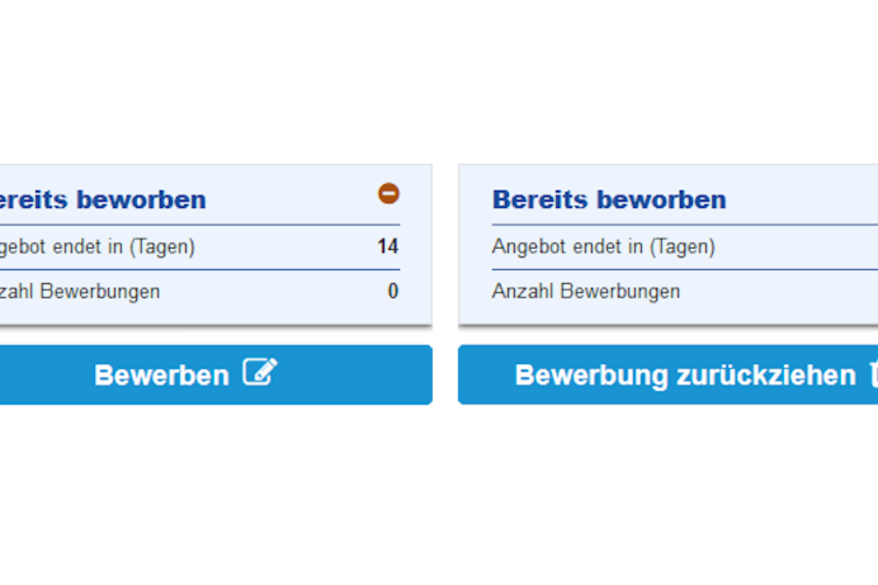The image size is (878, 585).
Task: Click left card's Anzahl Bewerbungen label
Action: (x=80, y=292)
